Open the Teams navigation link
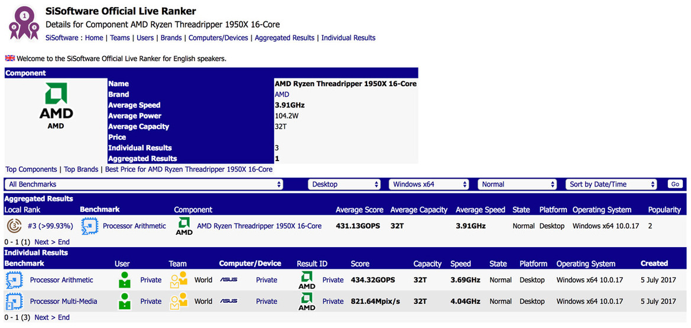This screenshot has width=691, height=328. pyautogui.click(x=120, y=38)
